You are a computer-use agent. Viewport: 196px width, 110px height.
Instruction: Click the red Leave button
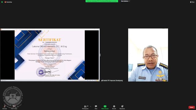191,107
